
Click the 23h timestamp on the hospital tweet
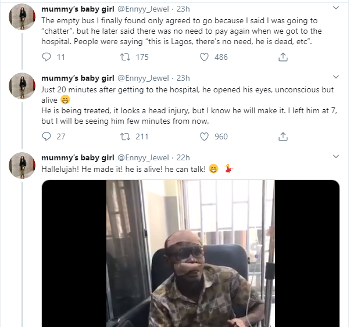point(182,78)
